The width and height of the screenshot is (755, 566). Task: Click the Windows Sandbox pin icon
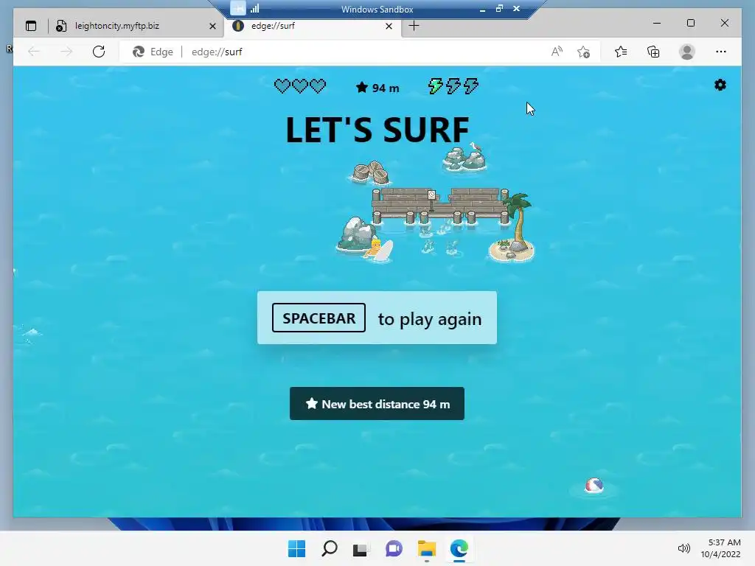click(238, 8)
